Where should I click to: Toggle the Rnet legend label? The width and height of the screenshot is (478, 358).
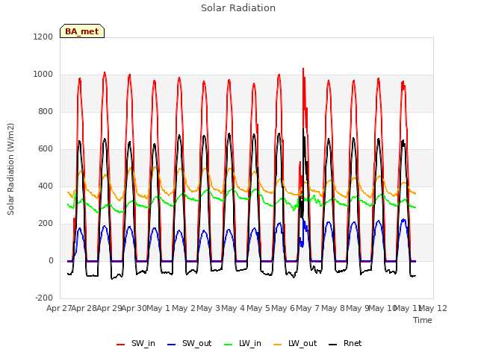coord(353,343)
